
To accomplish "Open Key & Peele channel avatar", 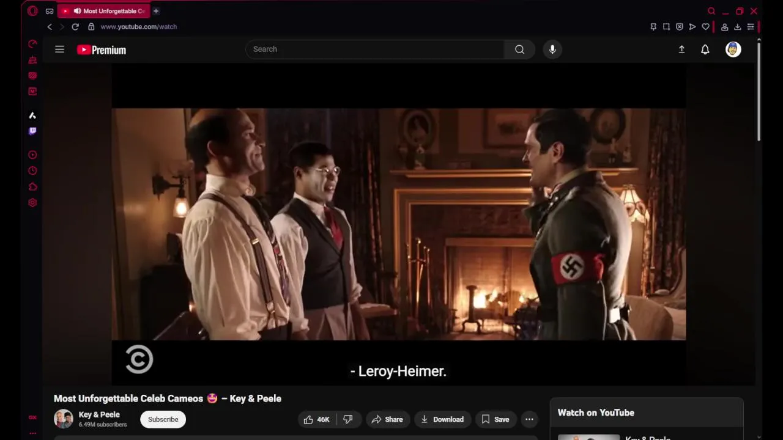I will coord(64,419).
